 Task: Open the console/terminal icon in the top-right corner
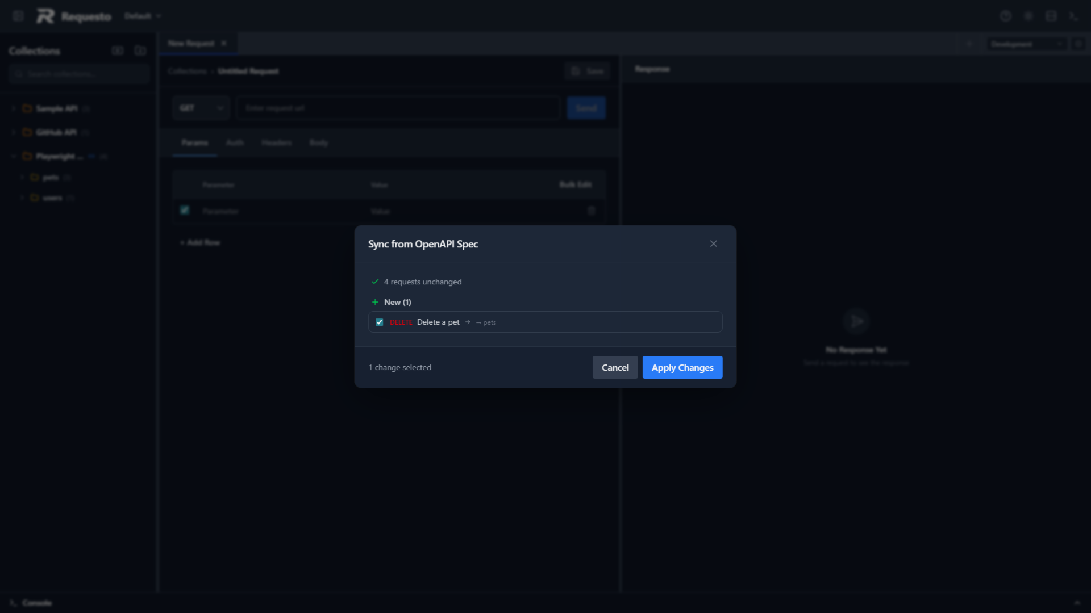pyautogui.click(x=1074, y=16)
